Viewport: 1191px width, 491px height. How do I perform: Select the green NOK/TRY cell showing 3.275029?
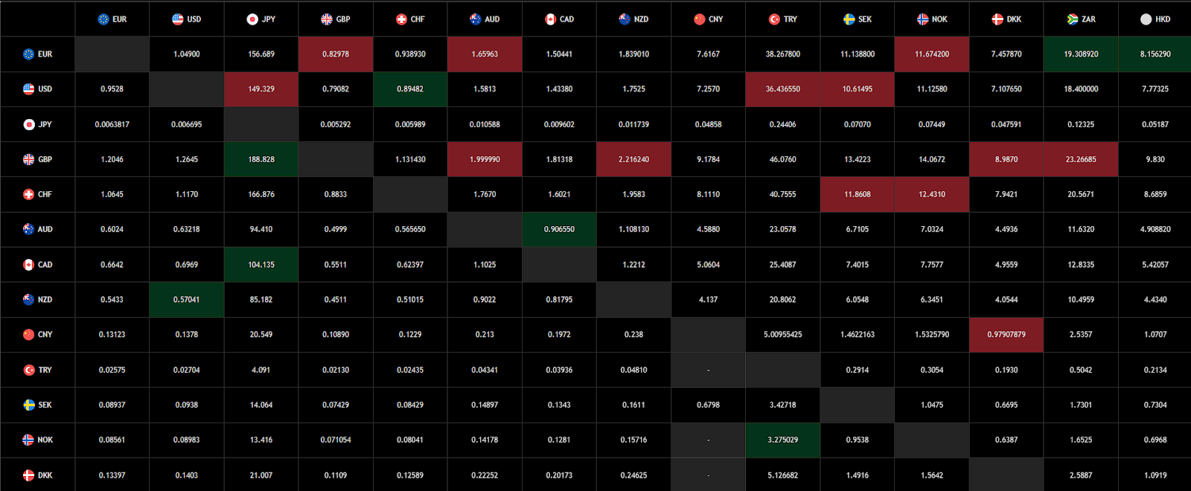(x=783, y=440)
